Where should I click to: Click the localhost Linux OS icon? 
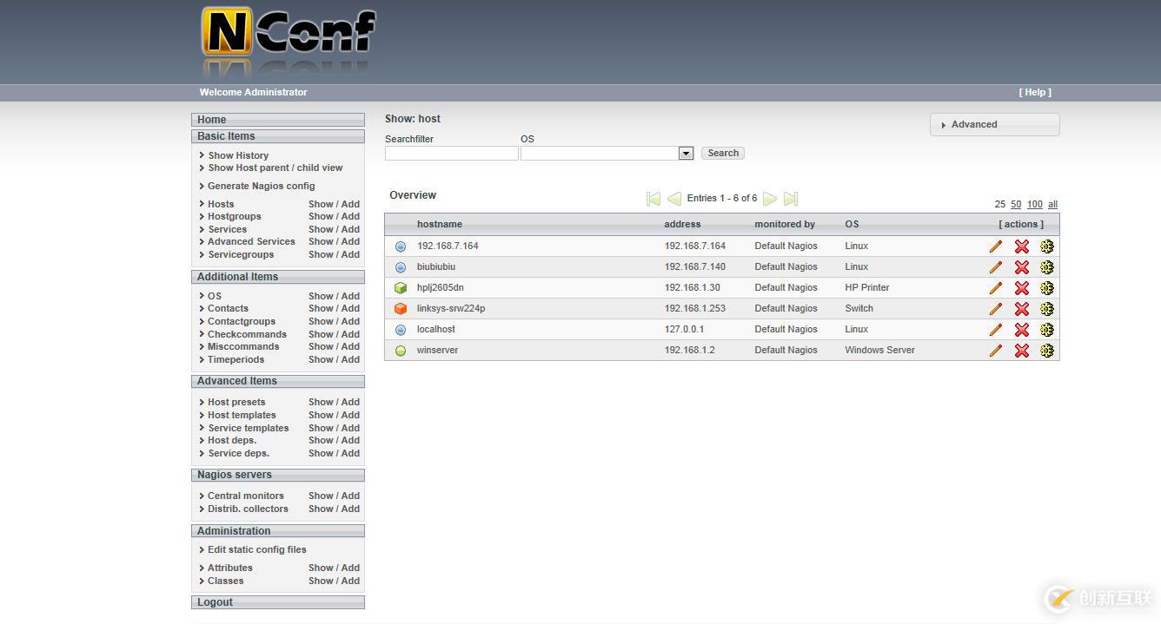click(401, 330)
